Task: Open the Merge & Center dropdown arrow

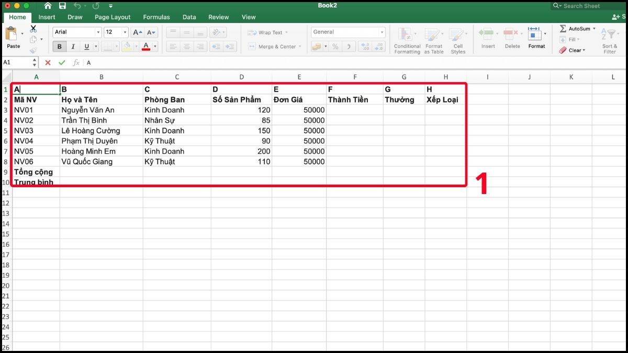Action: click(x=300, y=47)
